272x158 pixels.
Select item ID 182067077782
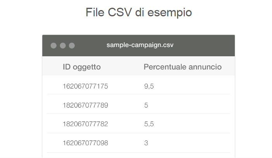point(85,124)
